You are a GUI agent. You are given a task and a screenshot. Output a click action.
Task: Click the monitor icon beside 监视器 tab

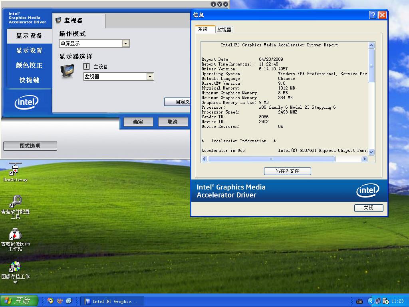pos(58,20)
